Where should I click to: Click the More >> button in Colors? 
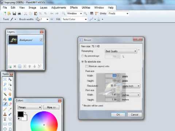tap(51, 107)
